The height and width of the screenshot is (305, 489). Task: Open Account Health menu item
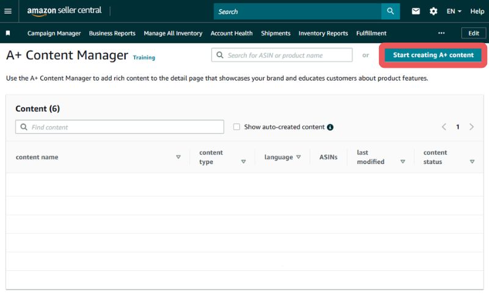(x=232, y=33)
